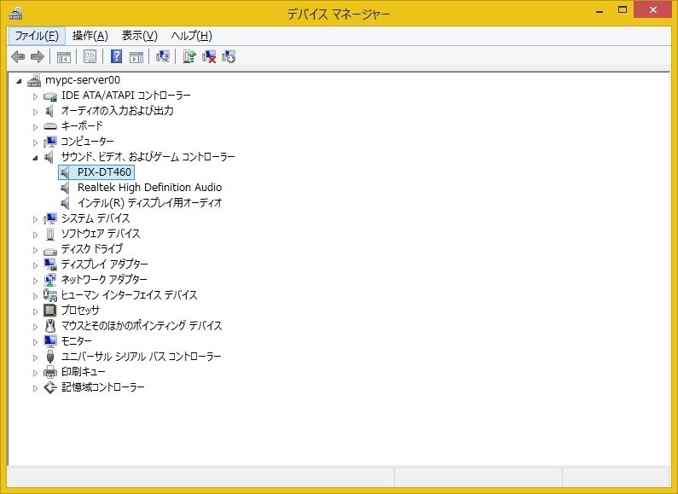Expand the ネットワーク アダプター node

(x=36, y=281)
